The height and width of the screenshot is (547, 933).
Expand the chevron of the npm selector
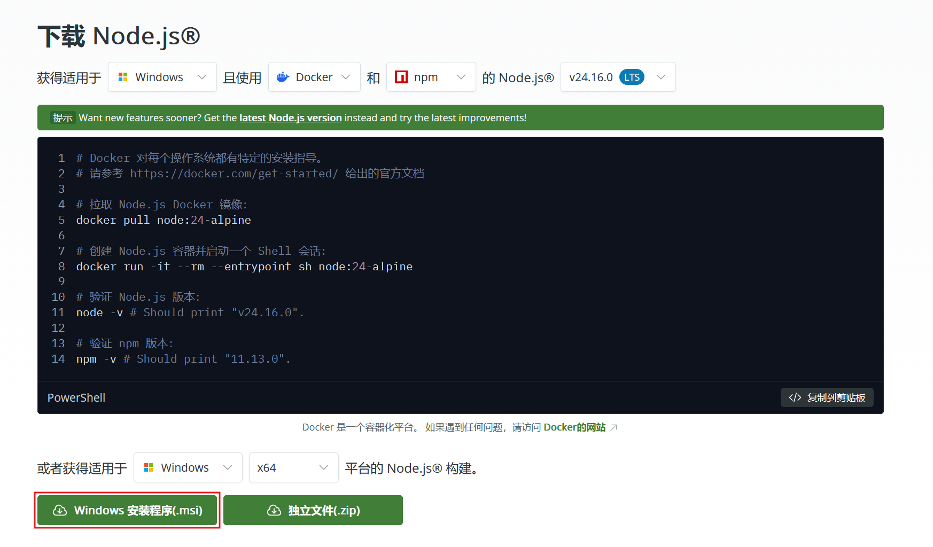[x=461, y=77]
